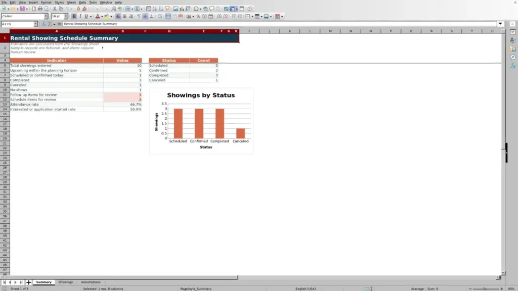Open the Font Color dropdown arrow
Screen dimensions: 518x291
point(102,17)
